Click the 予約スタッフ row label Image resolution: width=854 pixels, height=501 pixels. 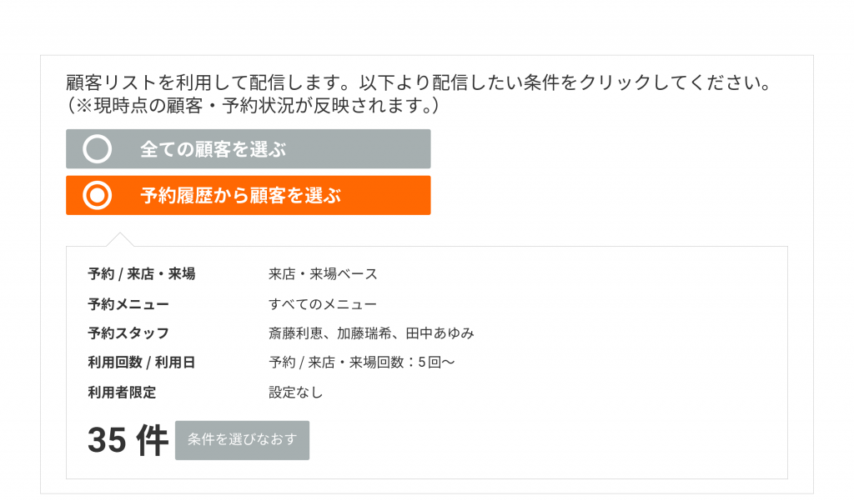(x=128, y=333)
